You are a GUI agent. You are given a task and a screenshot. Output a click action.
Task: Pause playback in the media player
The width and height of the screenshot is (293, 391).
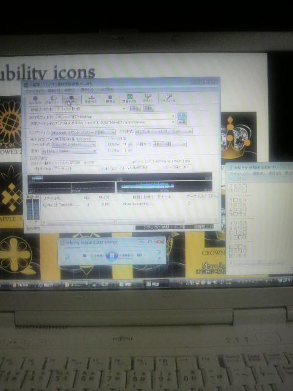[112, 255]
